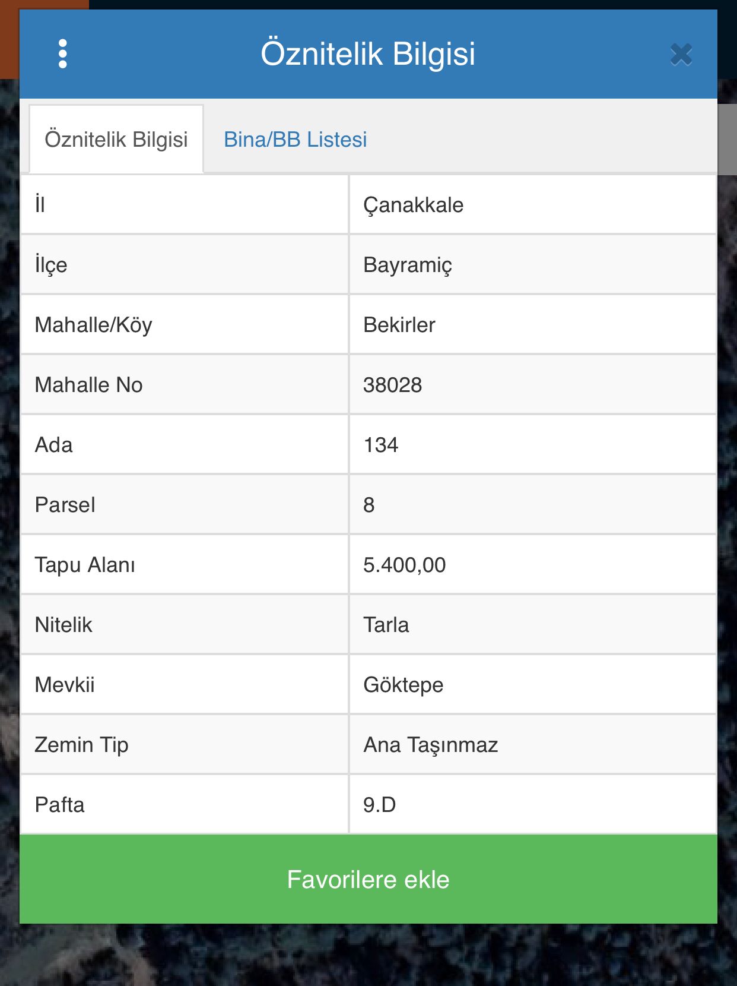
Task: Click the Mevkii value Göktepe
Action: [533, 685]
